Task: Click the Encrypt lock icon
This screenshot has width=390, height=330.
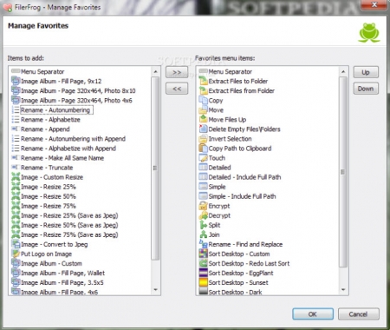Action: 204,206
